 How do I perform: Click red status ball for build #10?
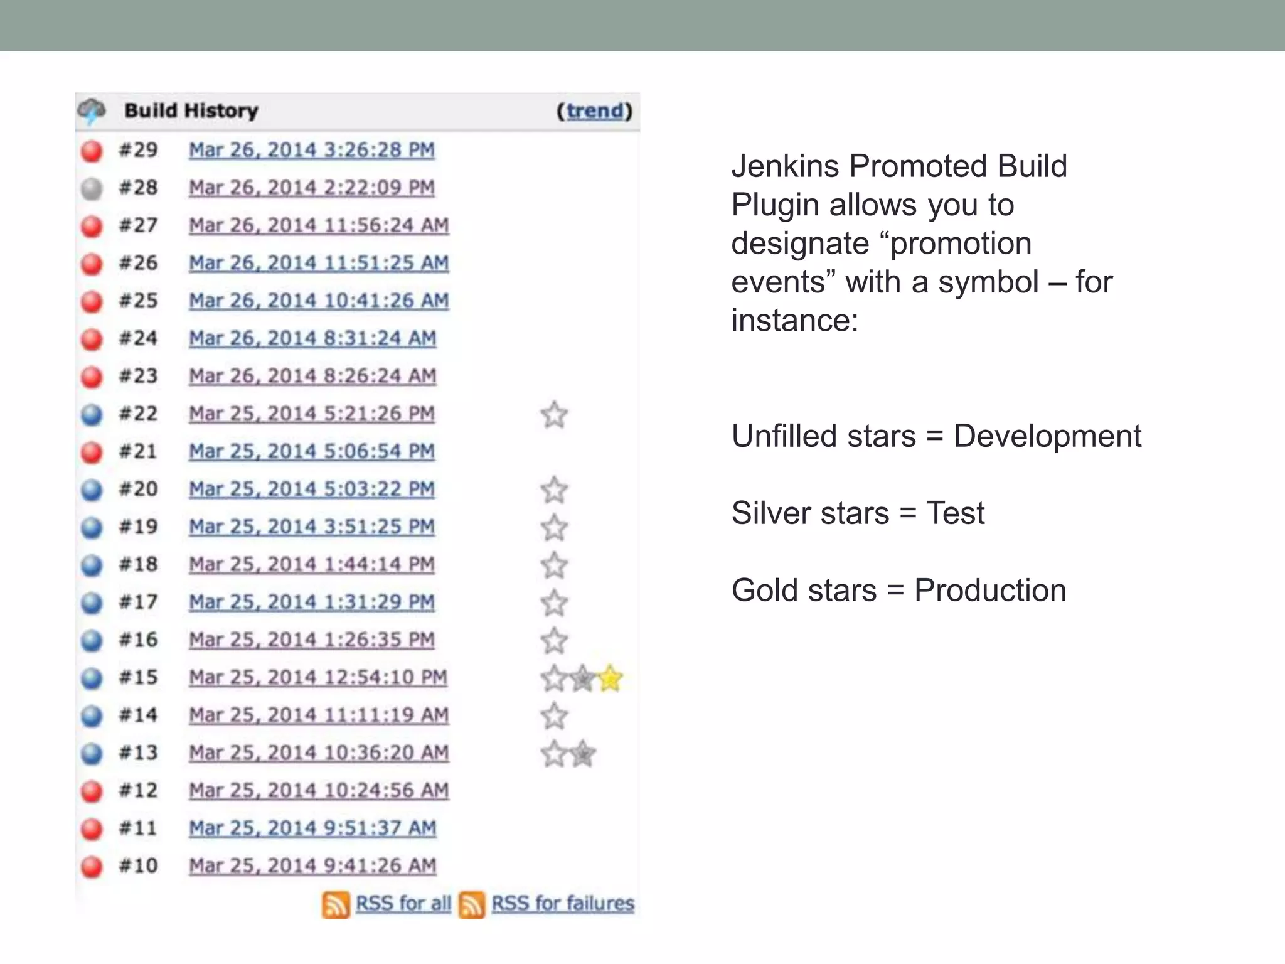[92, 866]
